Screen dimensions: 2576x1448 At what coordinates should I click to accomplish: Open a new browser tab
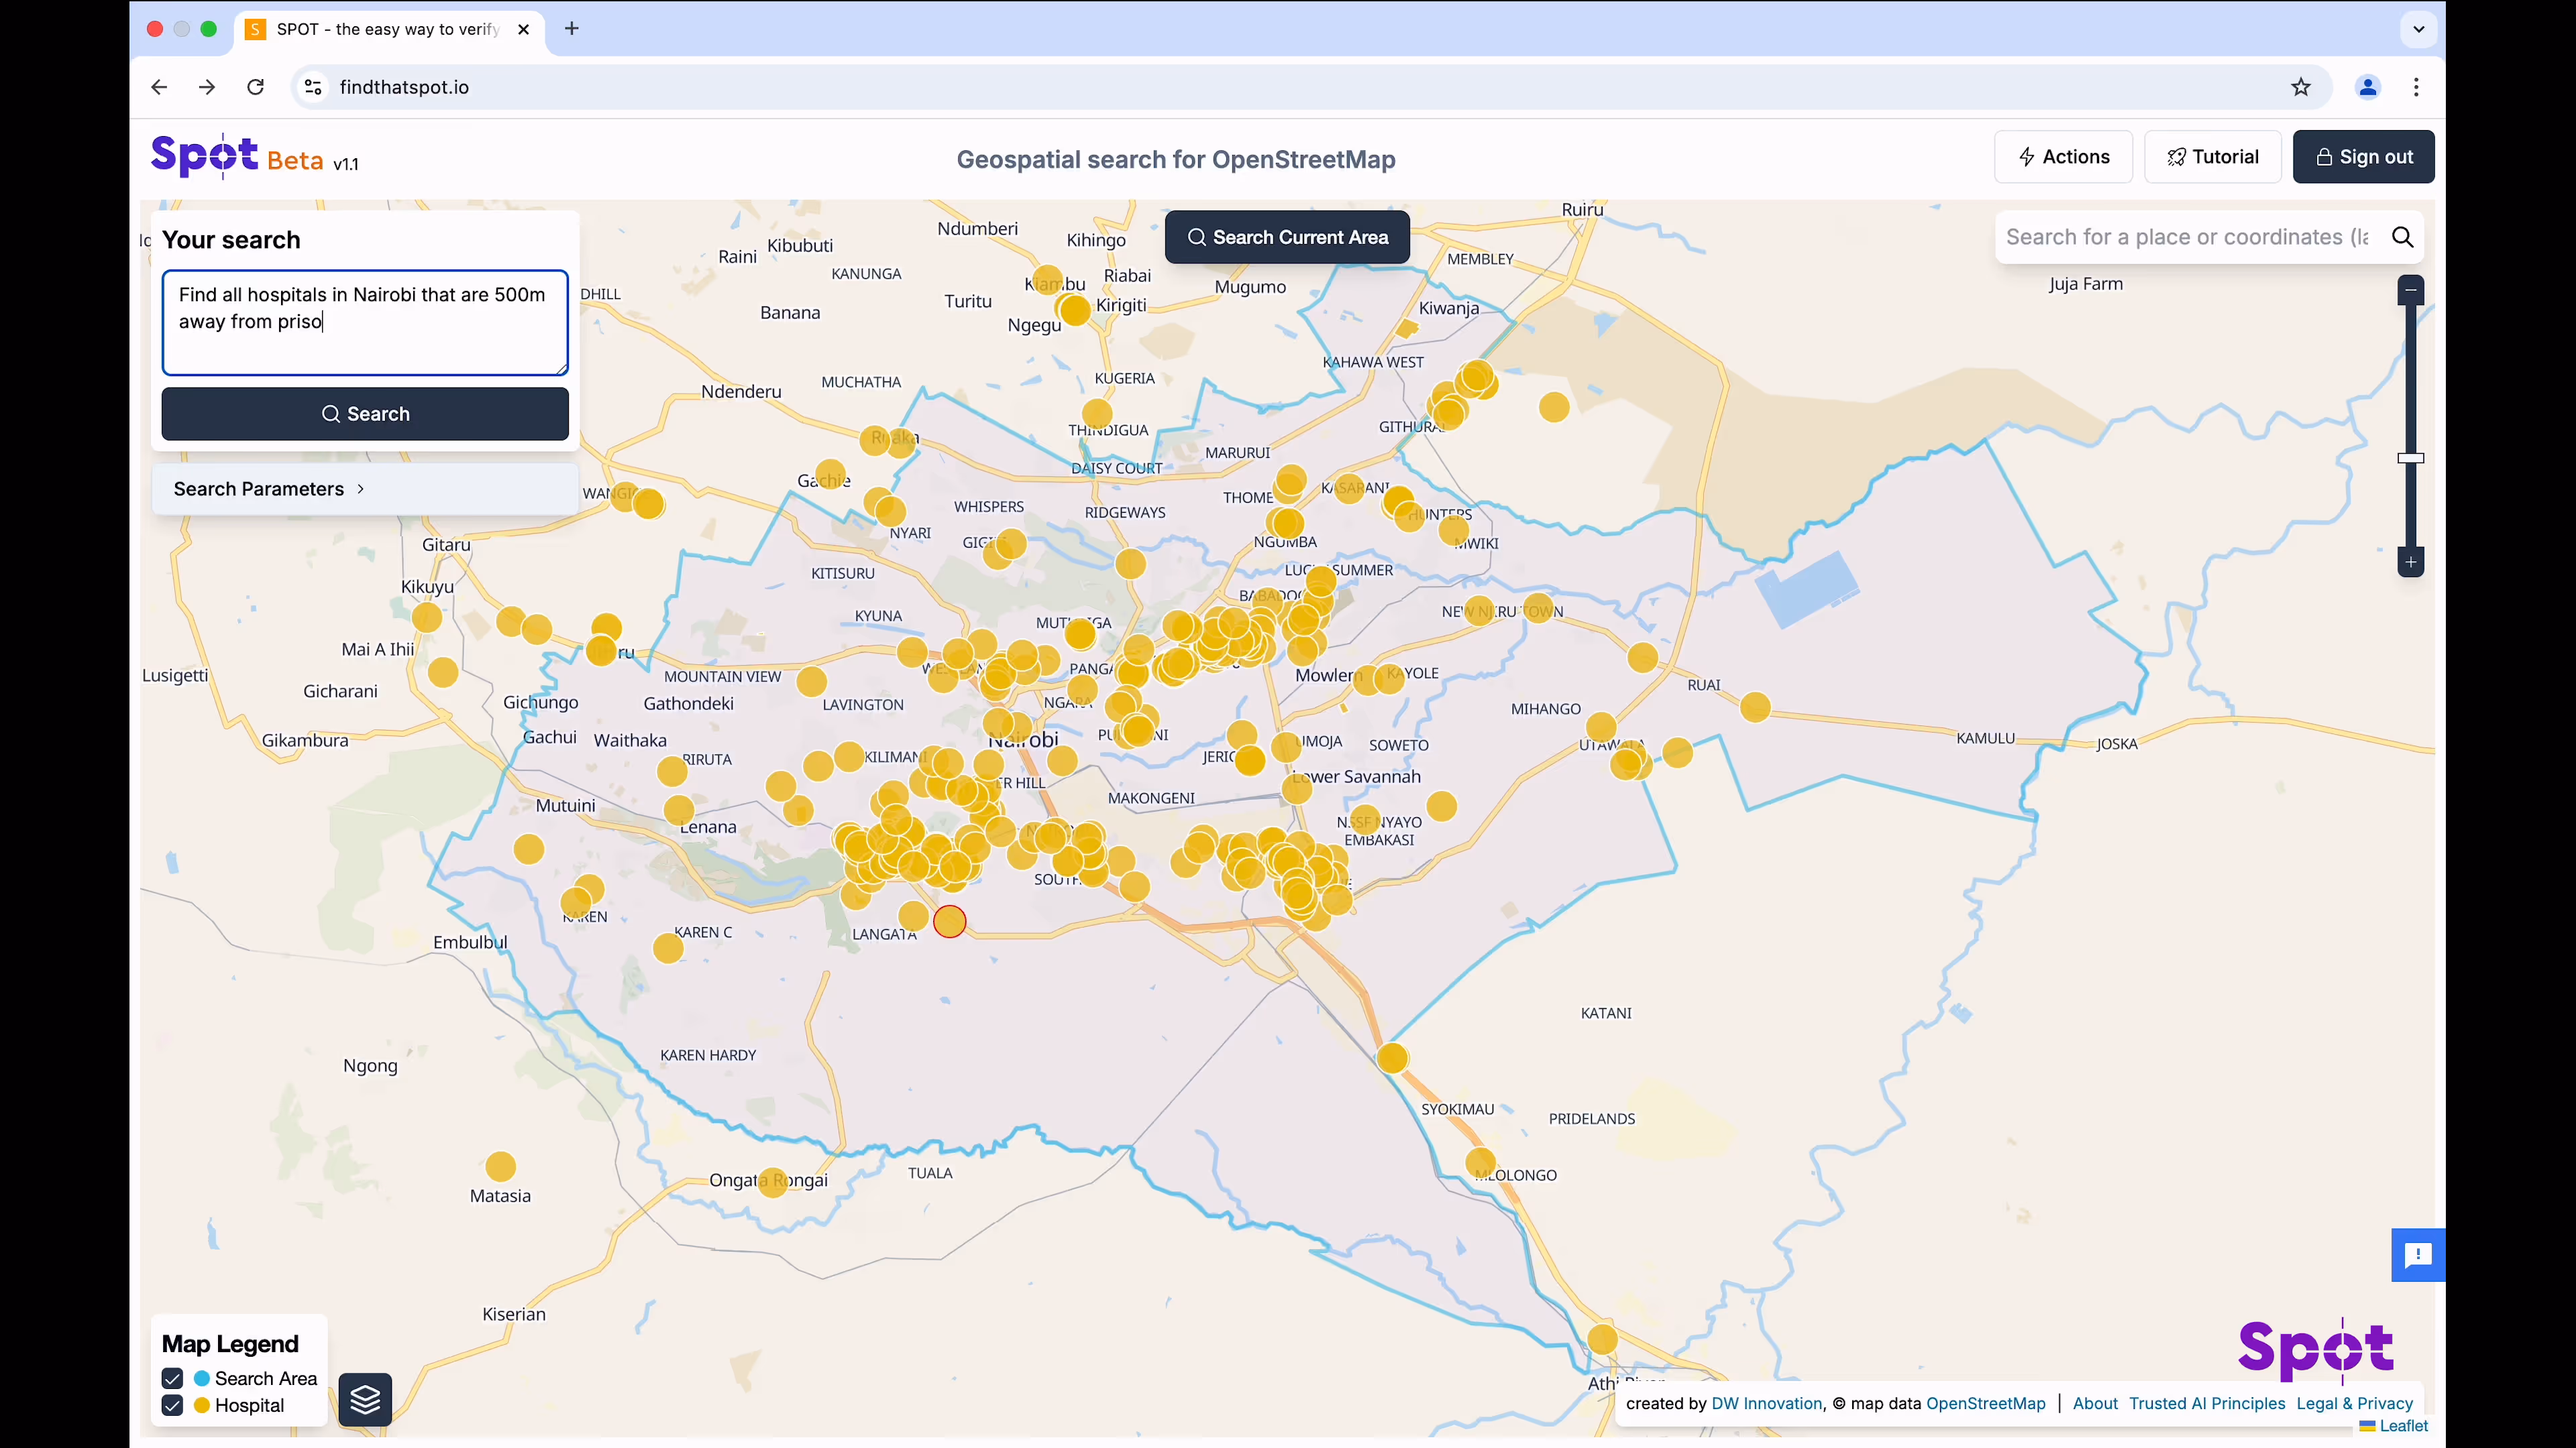click(572, 29)
